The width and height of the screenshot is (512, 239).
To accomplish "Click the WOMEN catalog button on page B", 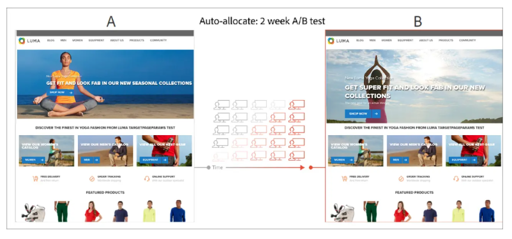I will click(343, 160).
